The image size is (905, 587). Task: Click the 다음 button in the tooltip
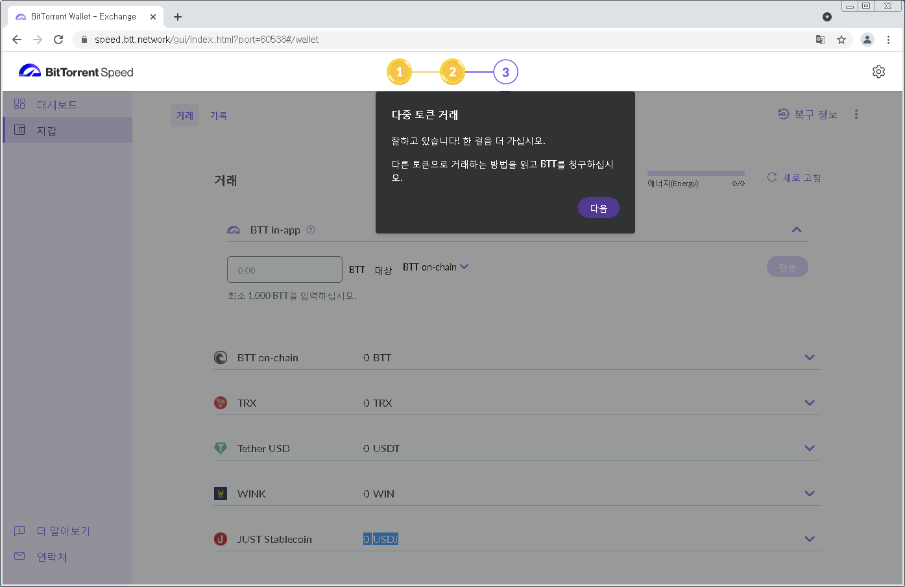coord(599,208)
